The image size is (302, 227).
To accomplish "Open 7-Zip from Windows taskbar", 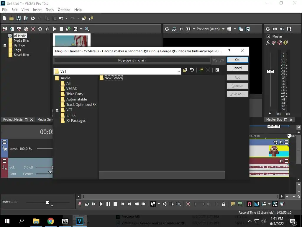I will click(x=65, y=221).
